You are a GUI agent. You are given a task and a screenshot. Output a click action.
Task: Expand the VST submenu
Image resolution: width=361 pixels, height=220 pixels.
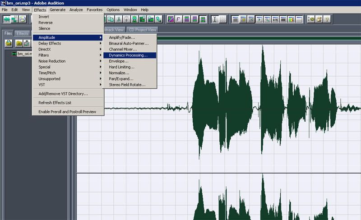pyautogui.click(x=68, y=85)
